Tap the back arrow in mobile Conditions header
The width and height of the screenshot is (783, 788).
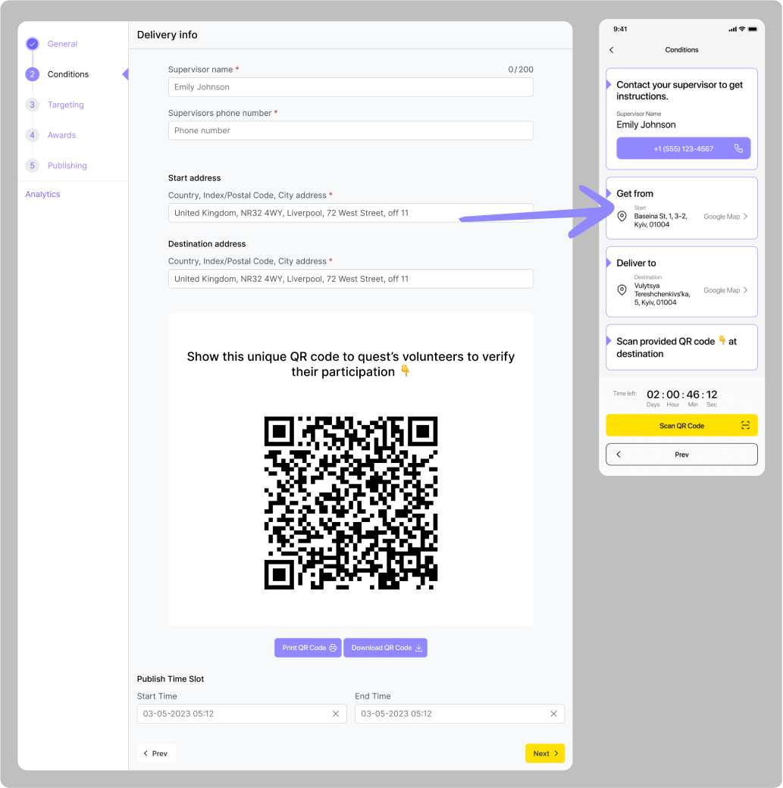pyautogui.click(x=612, y=50)
